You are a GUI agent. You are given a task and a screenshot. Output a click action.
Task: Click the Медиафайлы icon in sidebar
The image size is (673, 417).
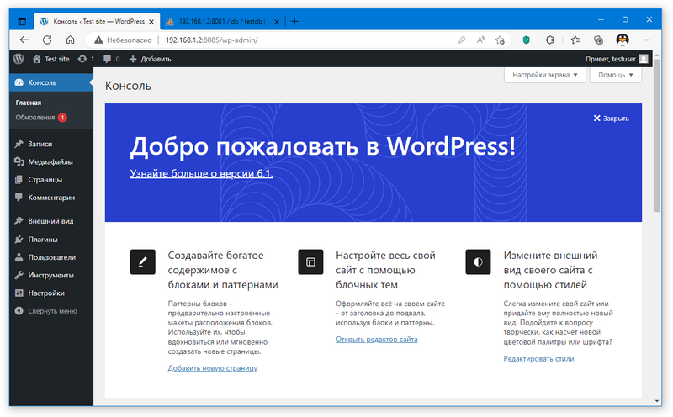point(19,161)
